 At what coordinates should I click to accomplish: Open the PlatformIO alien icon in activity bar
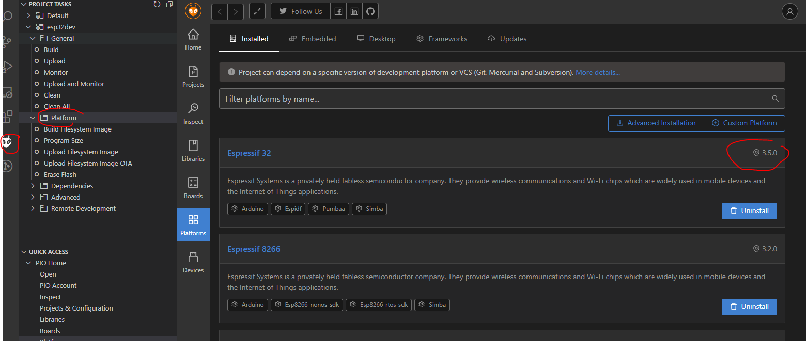pyautogui.click(x=7, y=142)
